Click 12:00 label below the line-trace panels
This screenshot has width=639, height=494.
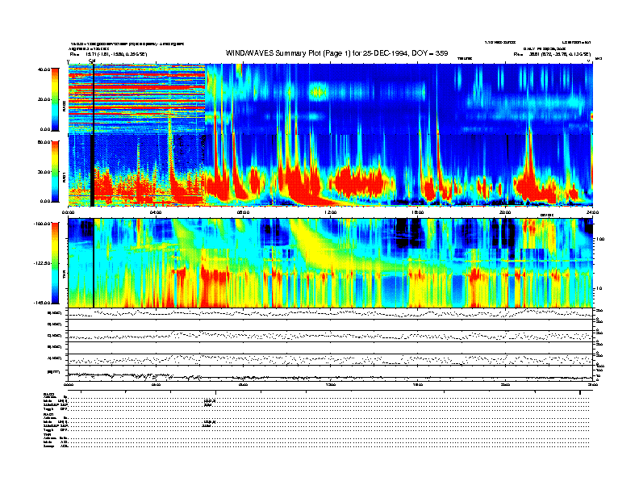(331, 384)
